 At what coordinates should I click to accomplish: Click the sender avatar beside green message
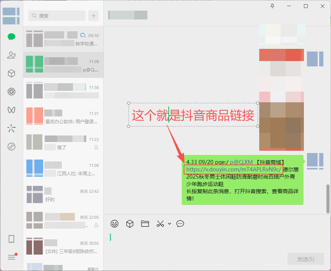(315, 161)
